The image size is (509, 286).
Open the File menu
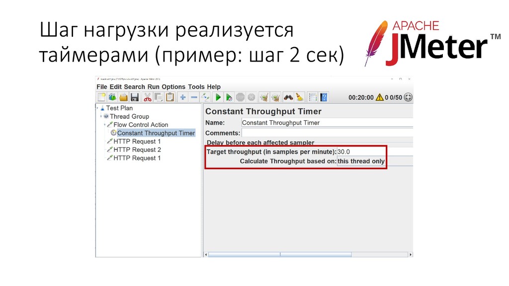click(x=101, y=87)
